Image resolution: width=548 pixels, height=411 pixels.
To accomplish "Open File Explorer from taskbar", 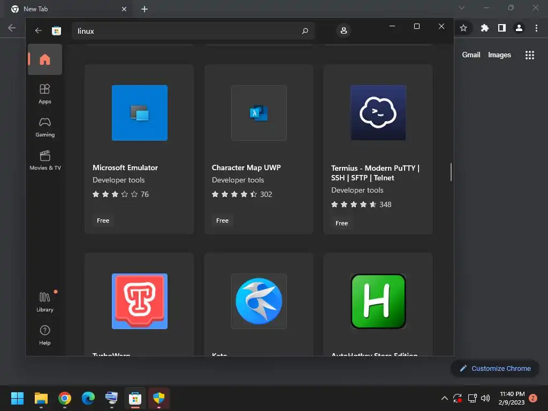I will pos(41,398).
